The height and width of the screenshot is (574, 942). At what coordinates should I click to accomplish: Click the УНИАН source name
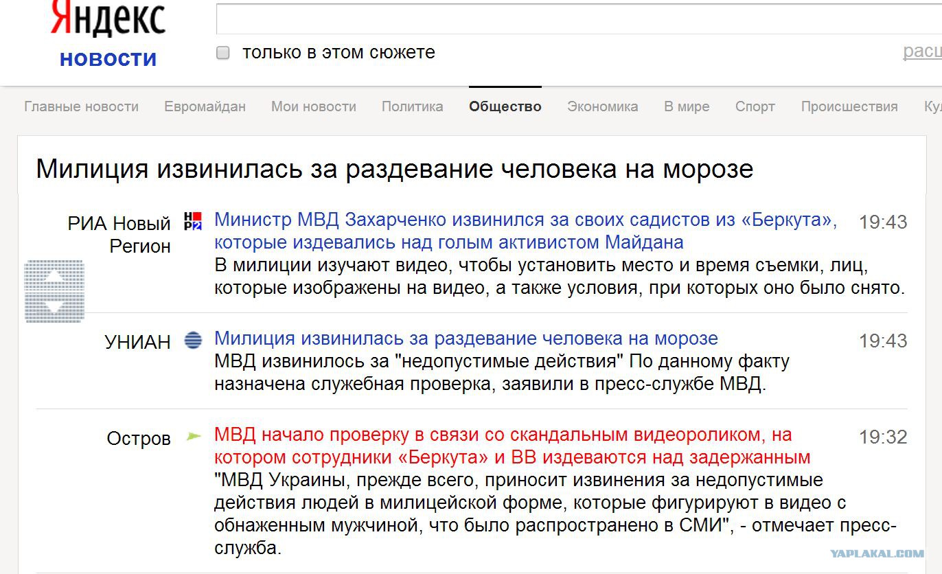137,342
